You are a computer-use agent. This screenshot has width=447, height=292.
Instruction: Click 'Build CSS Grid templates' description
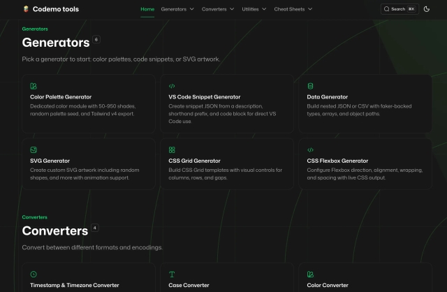pyautogui.click(x=225, y=174)
